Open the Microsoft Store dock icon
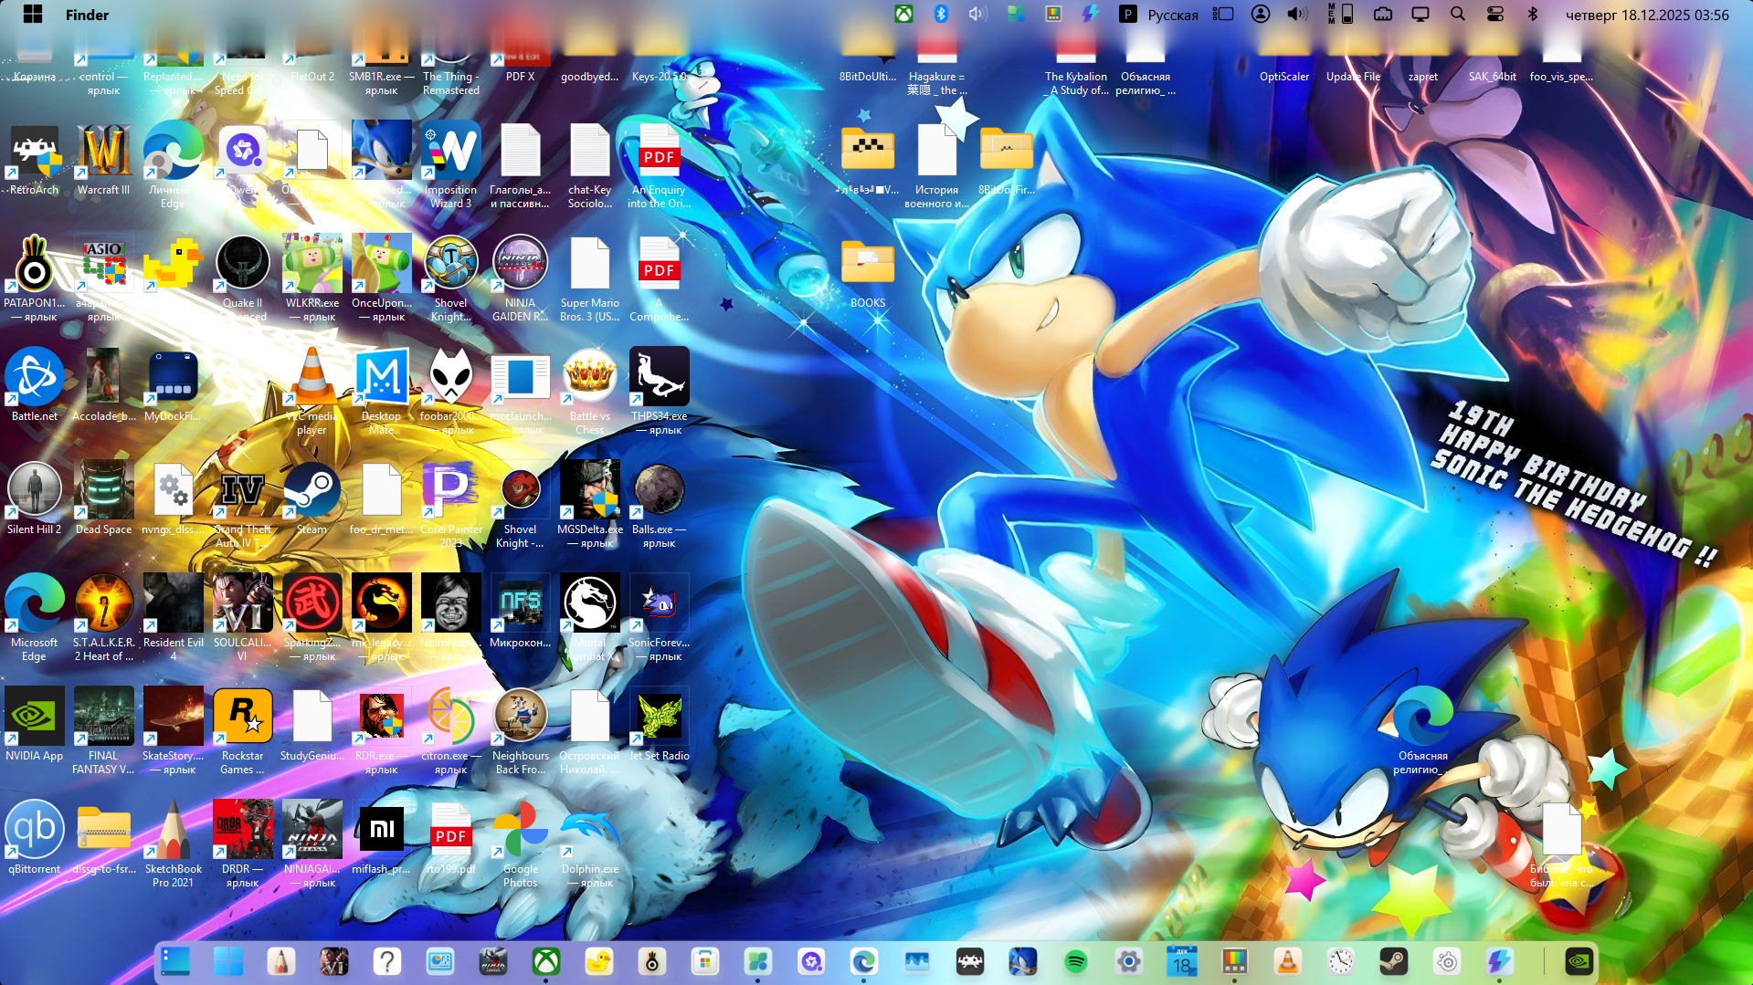The image size is (1753, 985). [705, 961]
